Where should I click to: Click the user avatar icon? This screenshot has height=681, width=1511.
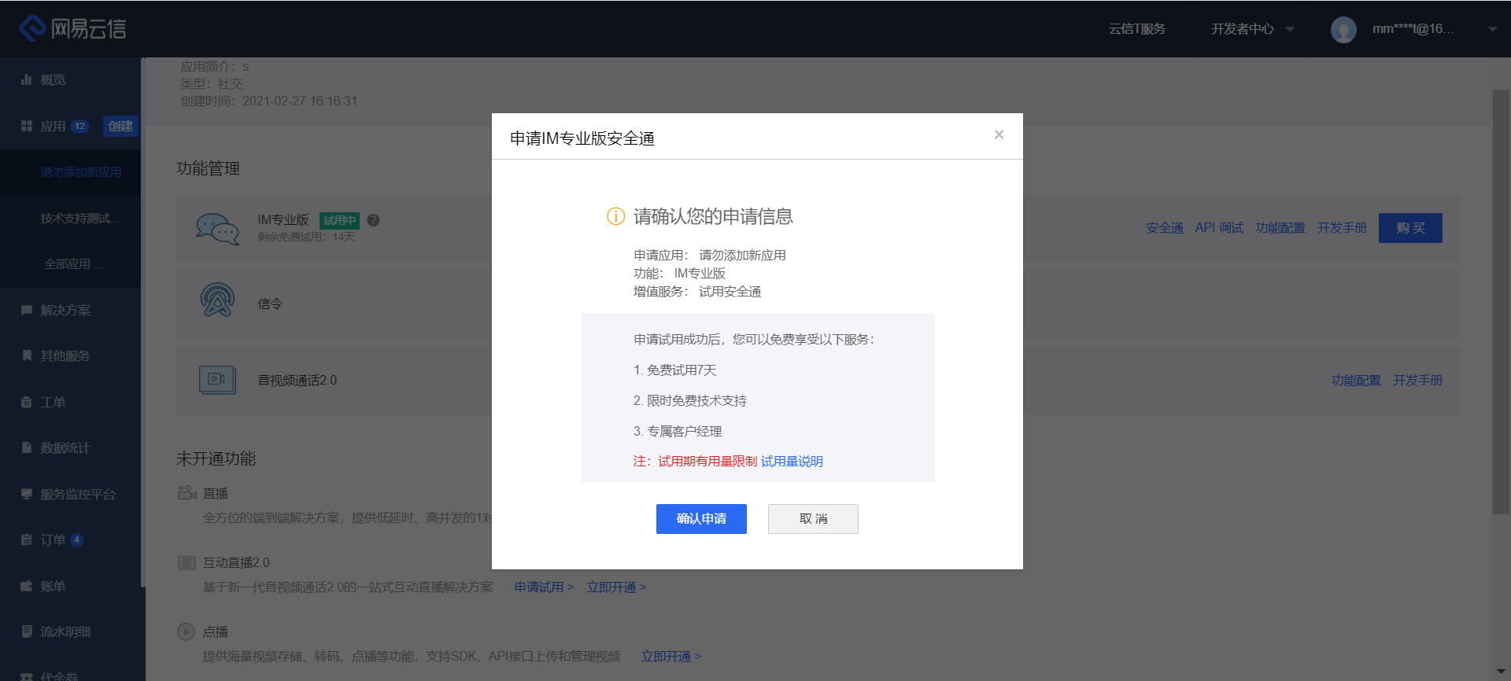tap(1343, 30)
